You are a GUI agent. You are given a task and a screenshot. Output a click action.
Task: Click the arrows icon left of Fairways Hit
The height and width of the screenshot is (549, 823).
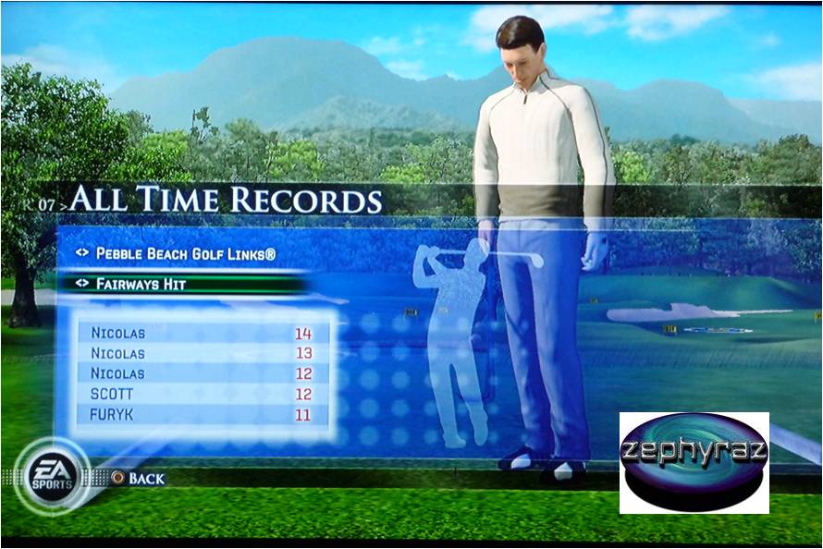[x=82, y=285]
